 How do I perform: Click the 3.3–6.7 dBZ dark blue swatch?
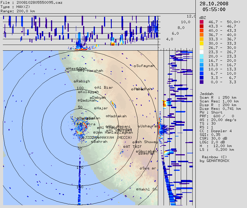201,78
